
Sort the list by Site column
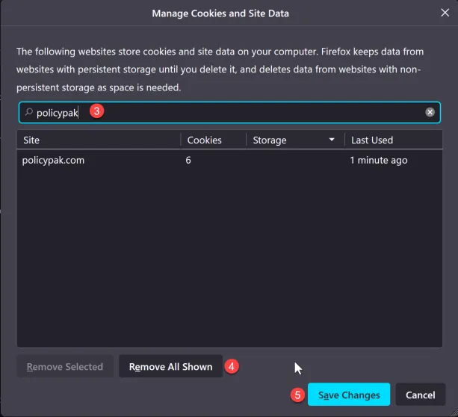click(x=99, y=140)
